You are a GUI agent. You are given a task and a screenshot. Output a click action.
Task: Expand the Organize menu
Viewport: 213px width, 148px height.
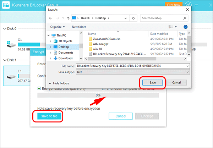coord(58,27)
